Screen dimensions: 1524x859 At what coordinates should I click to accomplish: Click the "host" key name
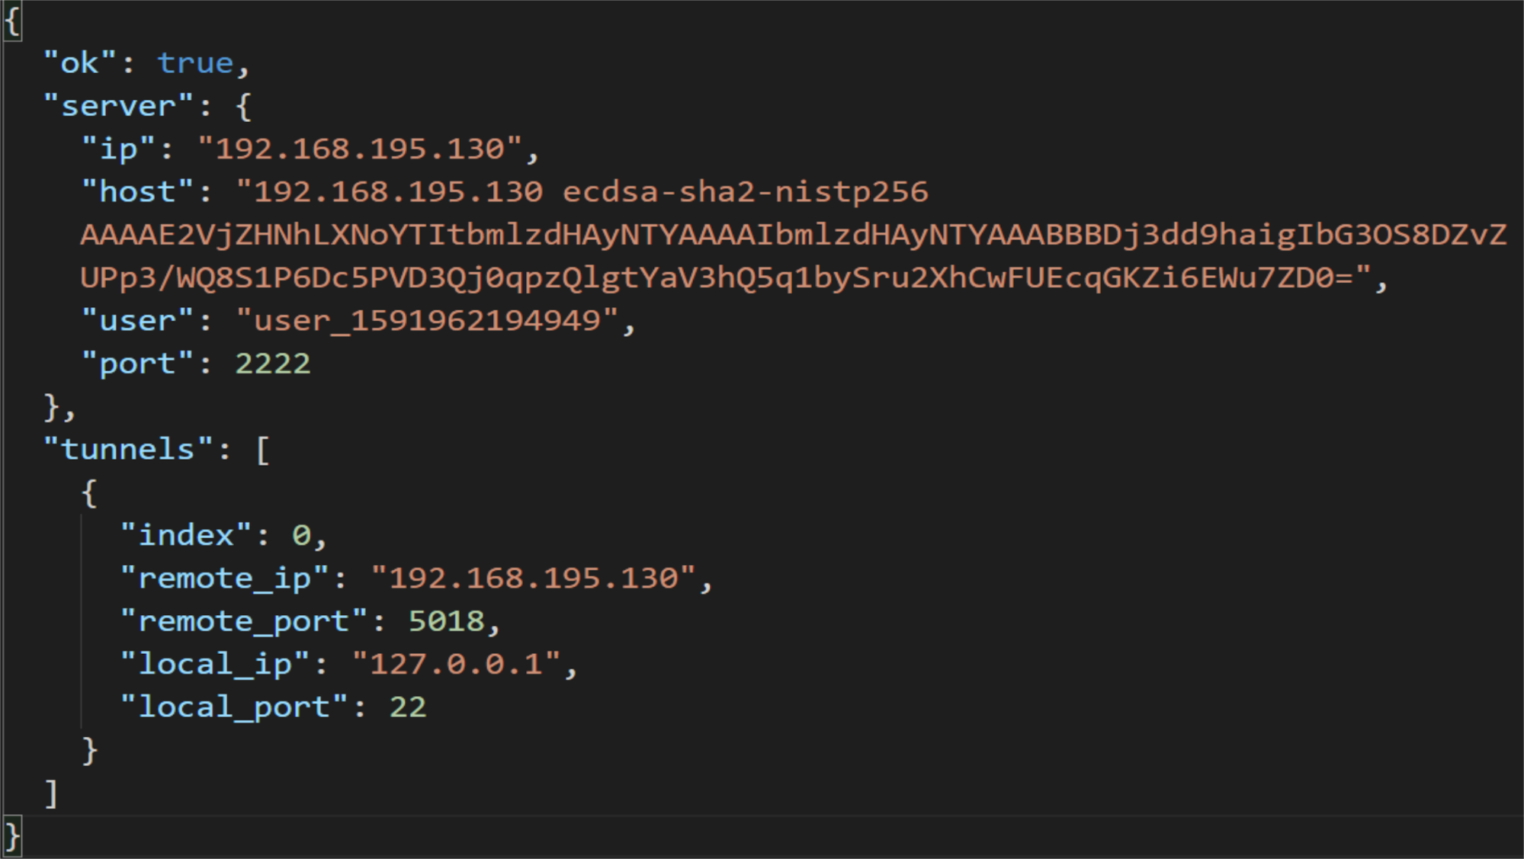pos(137,192)
